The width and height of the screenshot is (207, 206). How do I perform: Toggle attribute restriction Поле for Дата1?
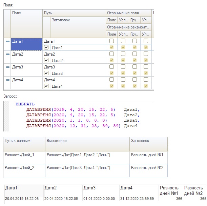(x=112, y=47)
